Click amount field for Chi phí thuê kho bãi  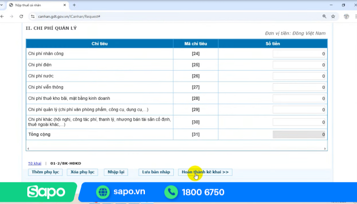click(x=299, y=98)
